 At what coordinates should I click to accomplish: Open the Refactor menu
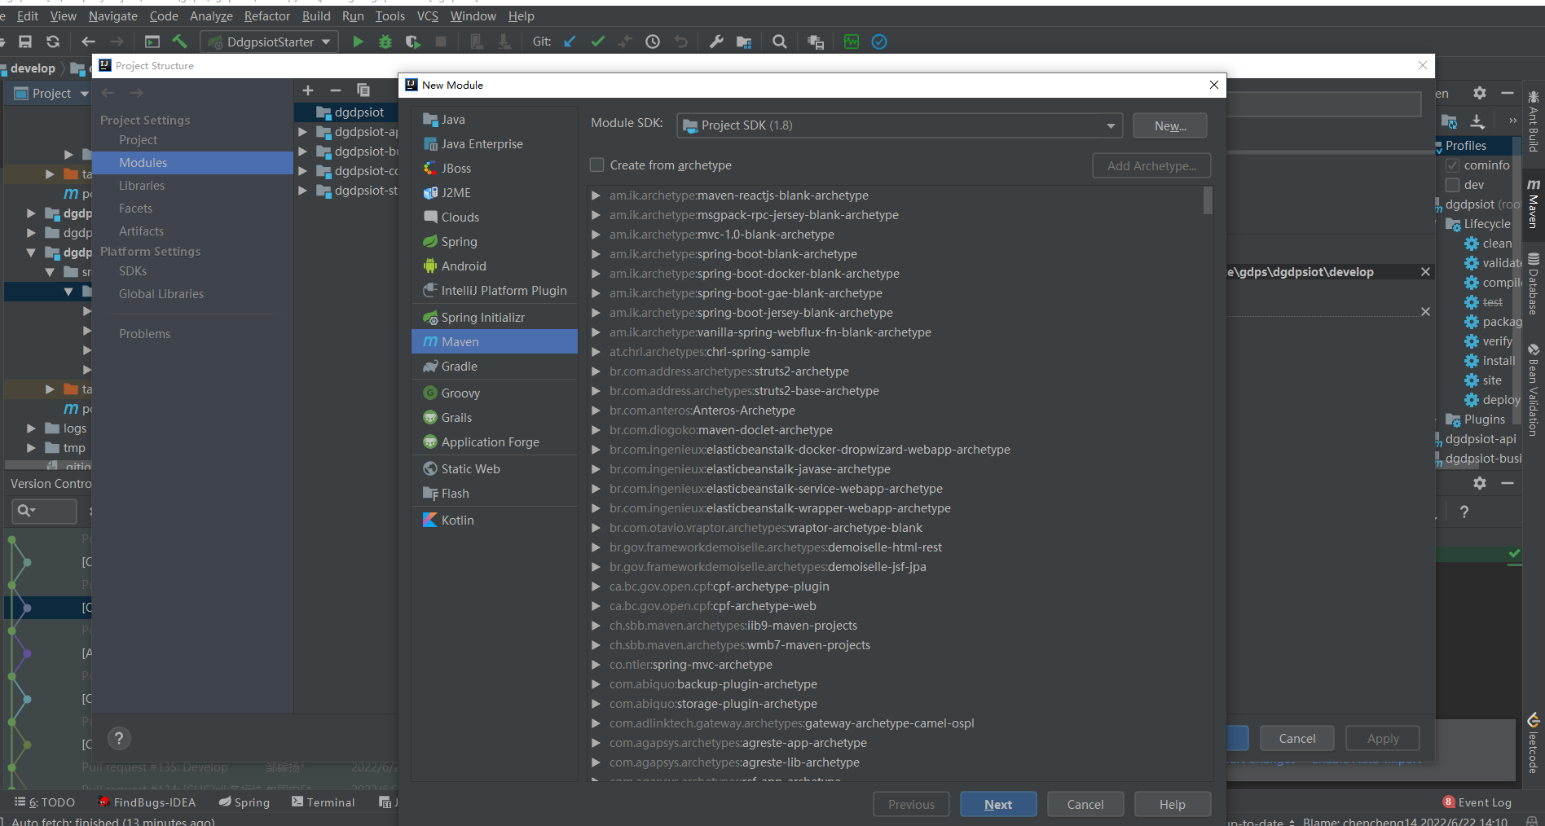(267, 16)
